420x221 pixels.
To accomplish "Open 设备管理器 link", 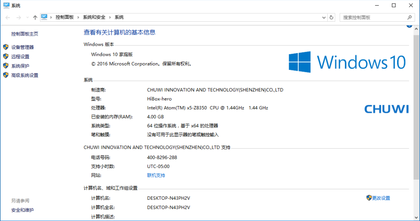I will (x=22, y=47).
